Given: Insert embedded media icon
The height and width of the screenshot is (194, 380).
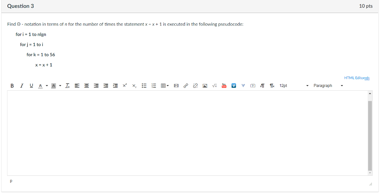Looking at the screenshot, I should click(x=176, y=86).
